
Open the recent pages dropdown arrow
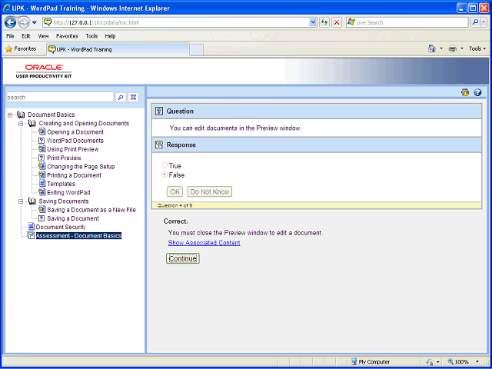pyautogui.click(x=35, y=22)
